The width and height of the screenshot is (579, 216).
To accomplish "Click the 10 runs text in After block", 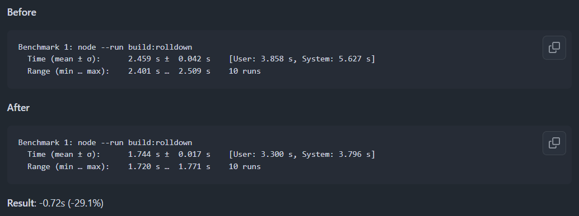I will pos(245,166).
